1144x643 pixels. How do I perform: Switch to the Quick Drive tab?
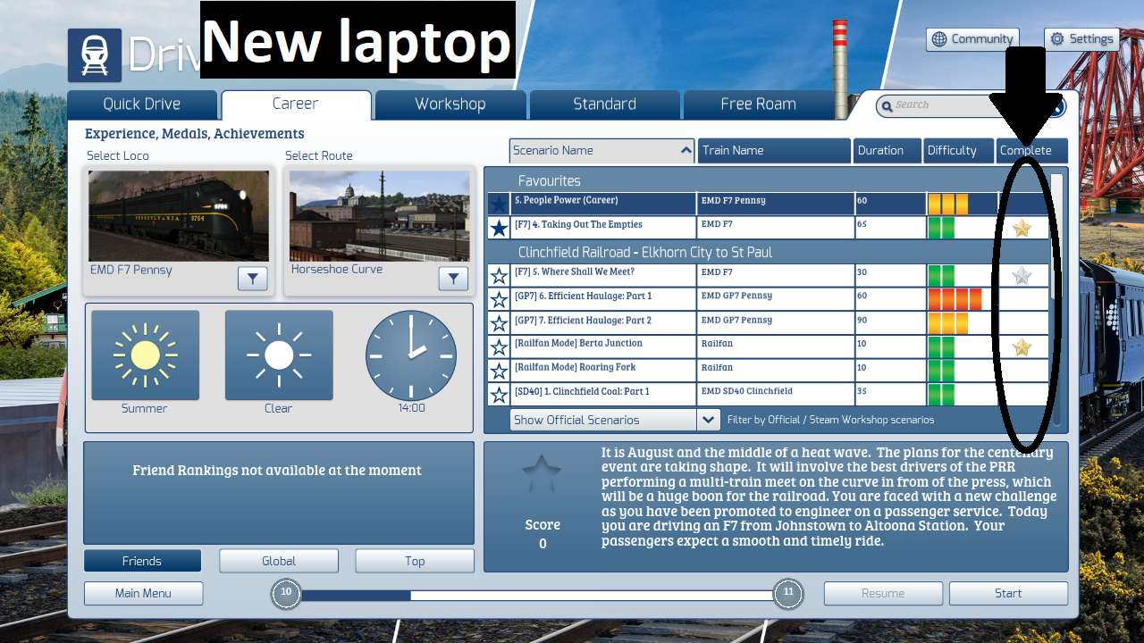tap(142, 104)
